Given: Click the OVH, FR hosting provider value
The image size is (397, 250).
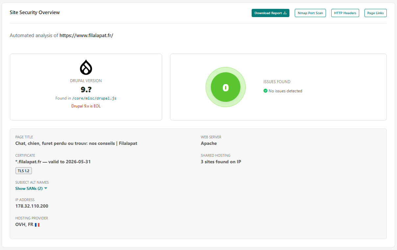Looking at the screenshot, I should point(24,225).
